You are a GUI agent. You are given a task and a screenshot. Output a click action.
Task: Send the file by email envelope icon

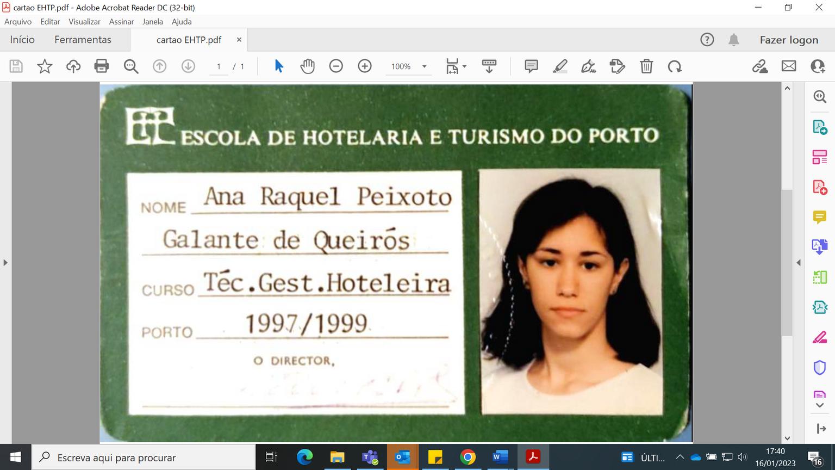789,66
